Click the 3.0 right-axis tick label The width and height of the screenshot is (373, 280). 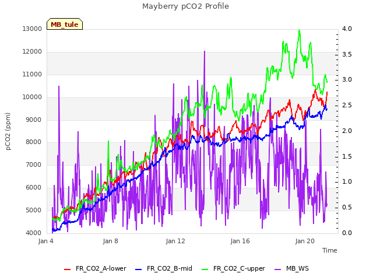tap(347, 80)
